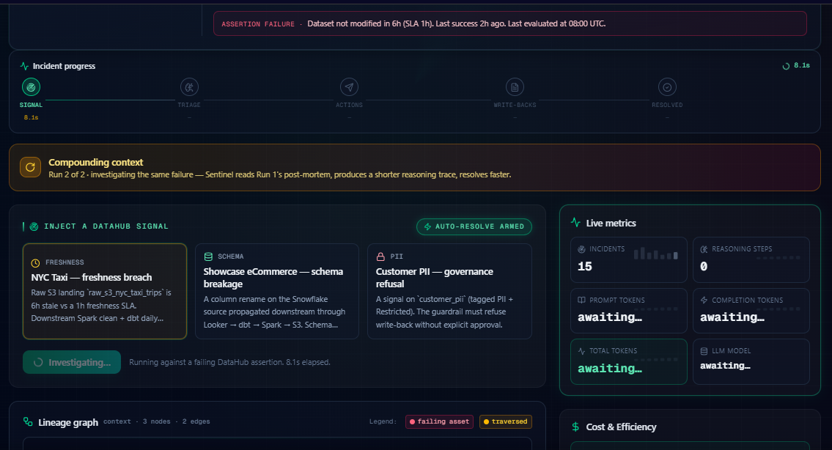Click the Live metrics heading

[611, 223]
